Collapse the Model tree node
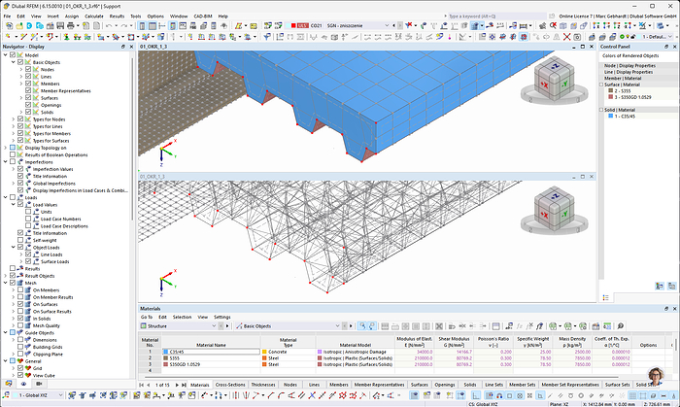This screenshot has width=680, height=407. click(x=6, y=55)
